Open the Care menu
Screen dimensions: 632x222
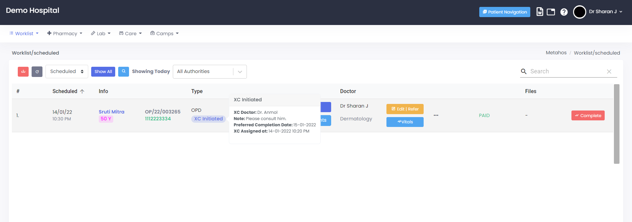click(x=130, y=34)
